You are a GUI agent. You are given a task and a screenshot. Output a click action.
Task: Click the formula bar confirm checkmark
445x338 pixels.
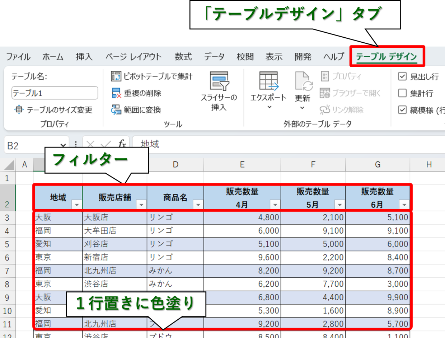pos(106,145)
